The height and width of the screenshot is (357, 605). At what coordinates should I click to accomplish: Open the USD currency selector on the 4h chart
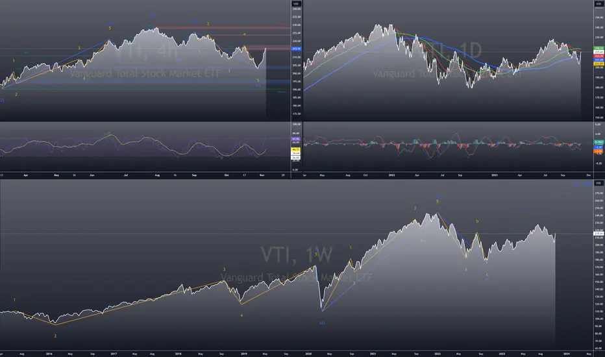click(296, 4)
